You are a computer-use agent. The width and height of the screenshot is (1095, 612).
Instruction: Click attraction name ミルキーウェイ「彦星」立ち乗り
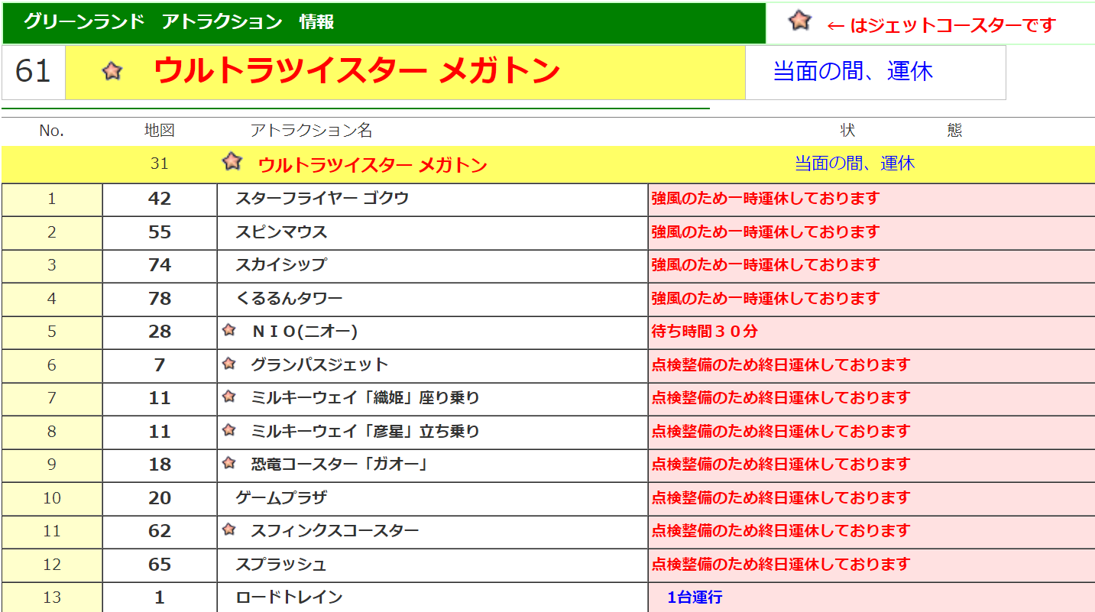tap(365, 432)
